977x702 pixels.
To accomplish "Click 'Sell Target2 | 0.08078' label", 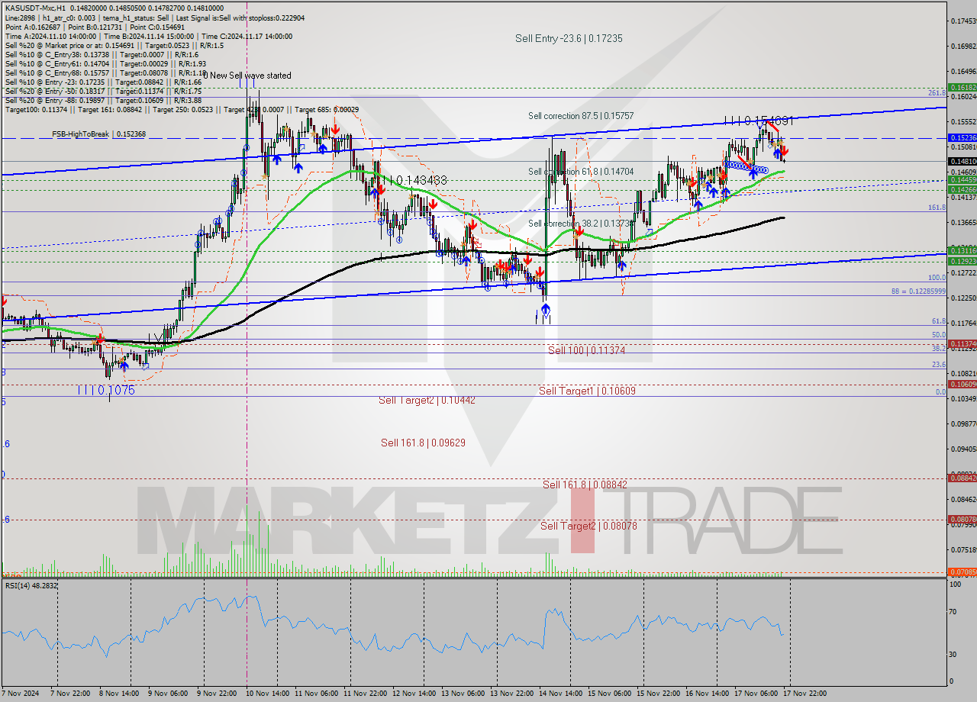I will tap(589, 526).
